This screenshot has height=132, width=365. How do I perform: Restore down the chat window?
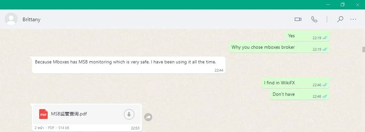[342, 5]
